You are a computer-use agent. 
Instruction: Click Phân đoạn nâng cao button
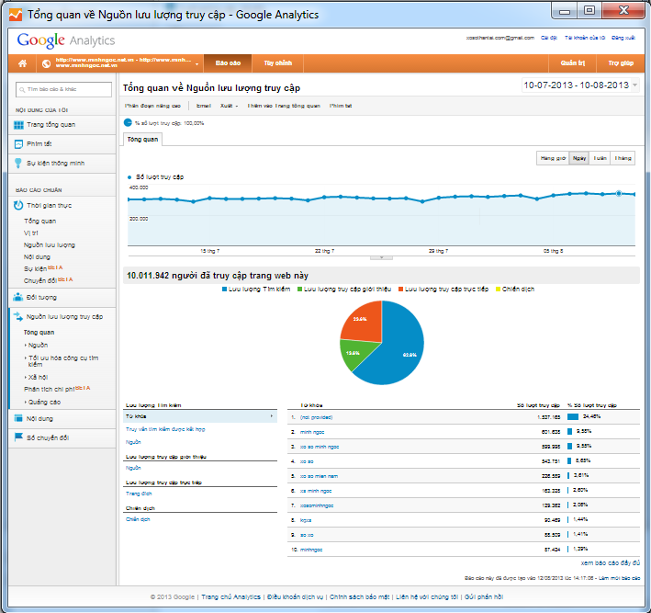152,106
